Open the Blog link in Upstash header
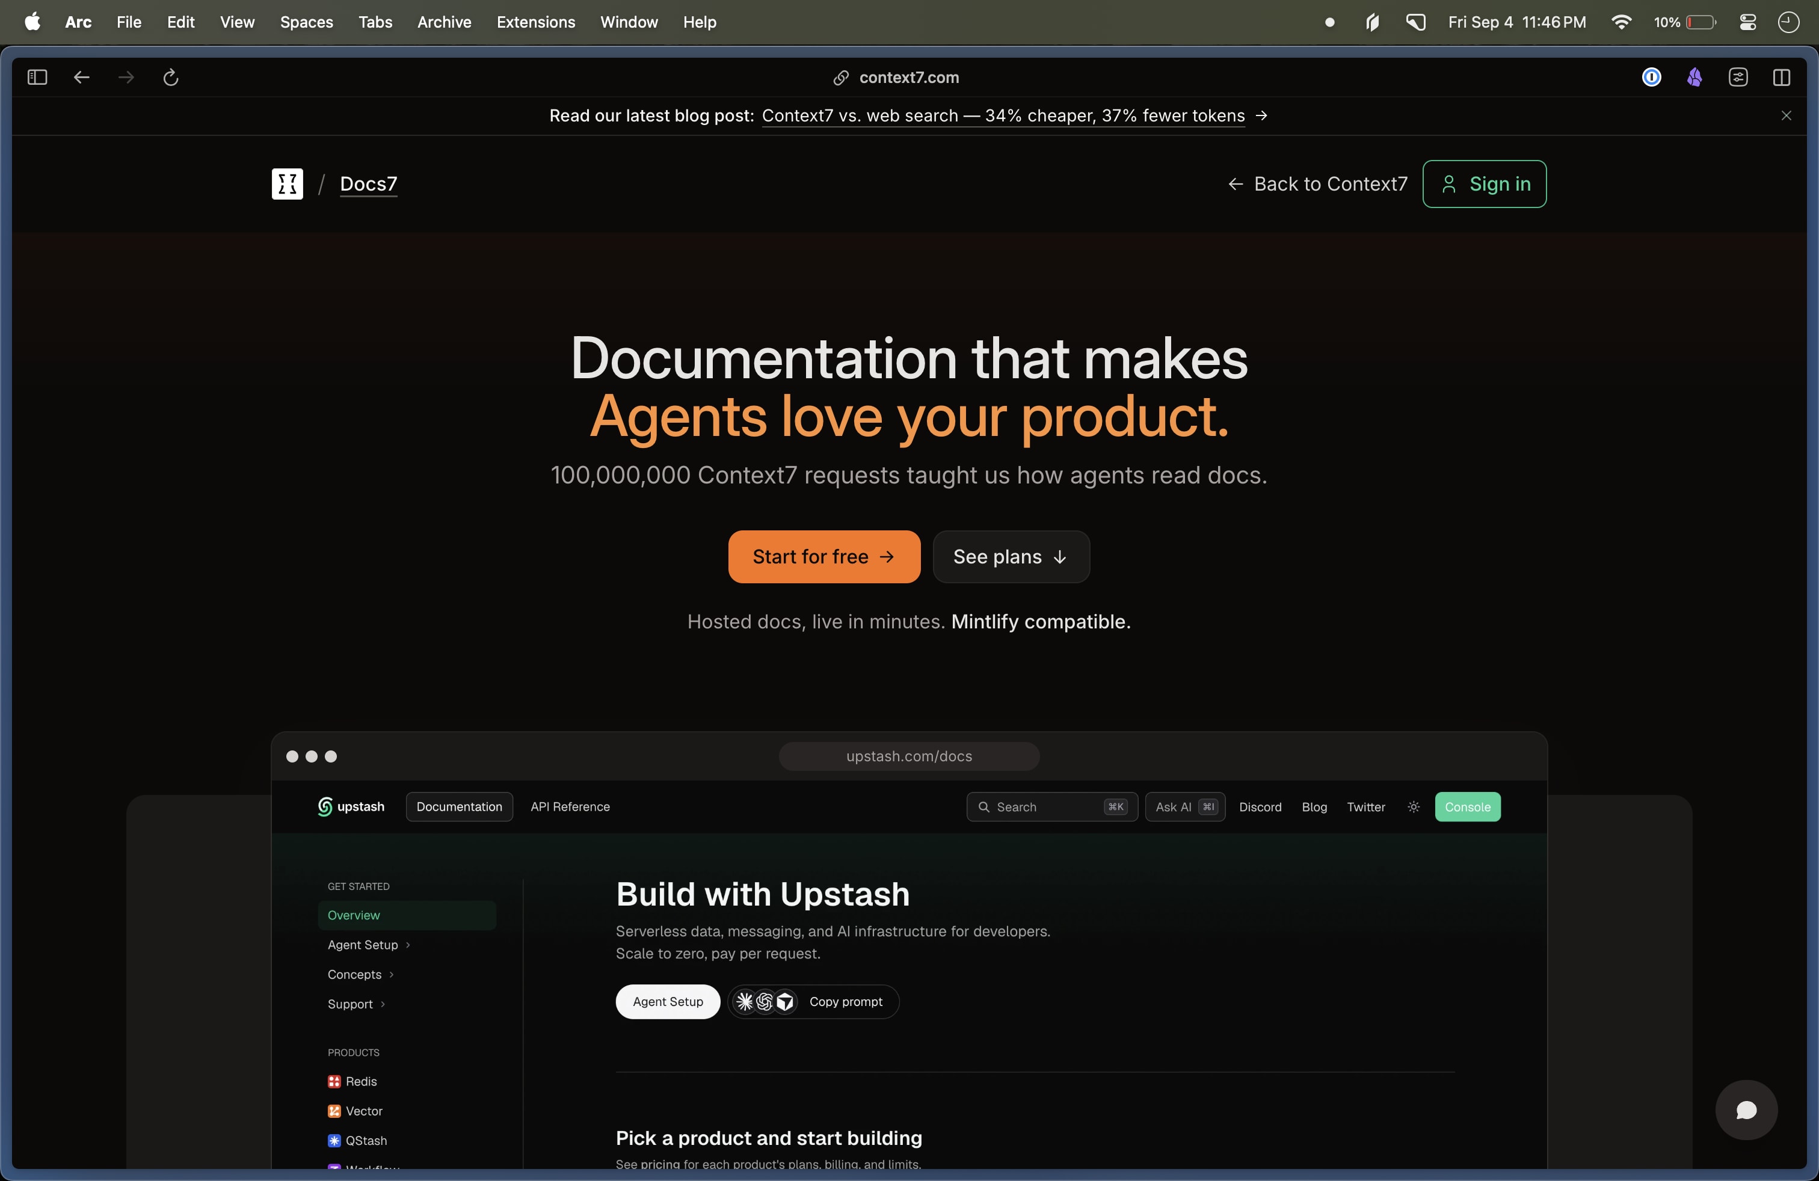This screenshot has width=1819, height=1181. tap(1314, 807)
